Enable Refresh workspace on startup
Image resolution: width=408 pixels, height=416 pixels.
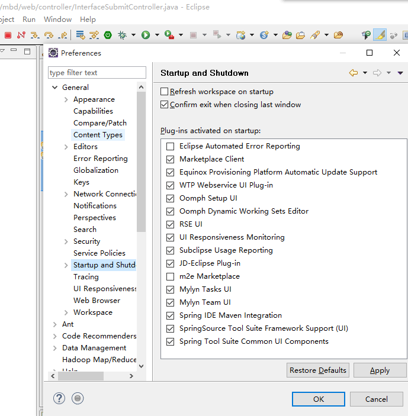click(x=164, y=92)
